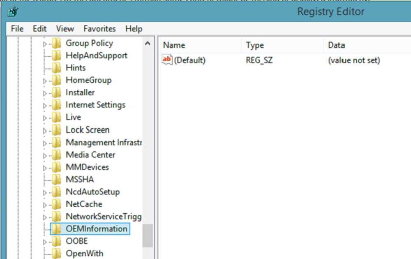Select the HelpAndSupport key
411x259 pixels.
click(x=96, y=55)
